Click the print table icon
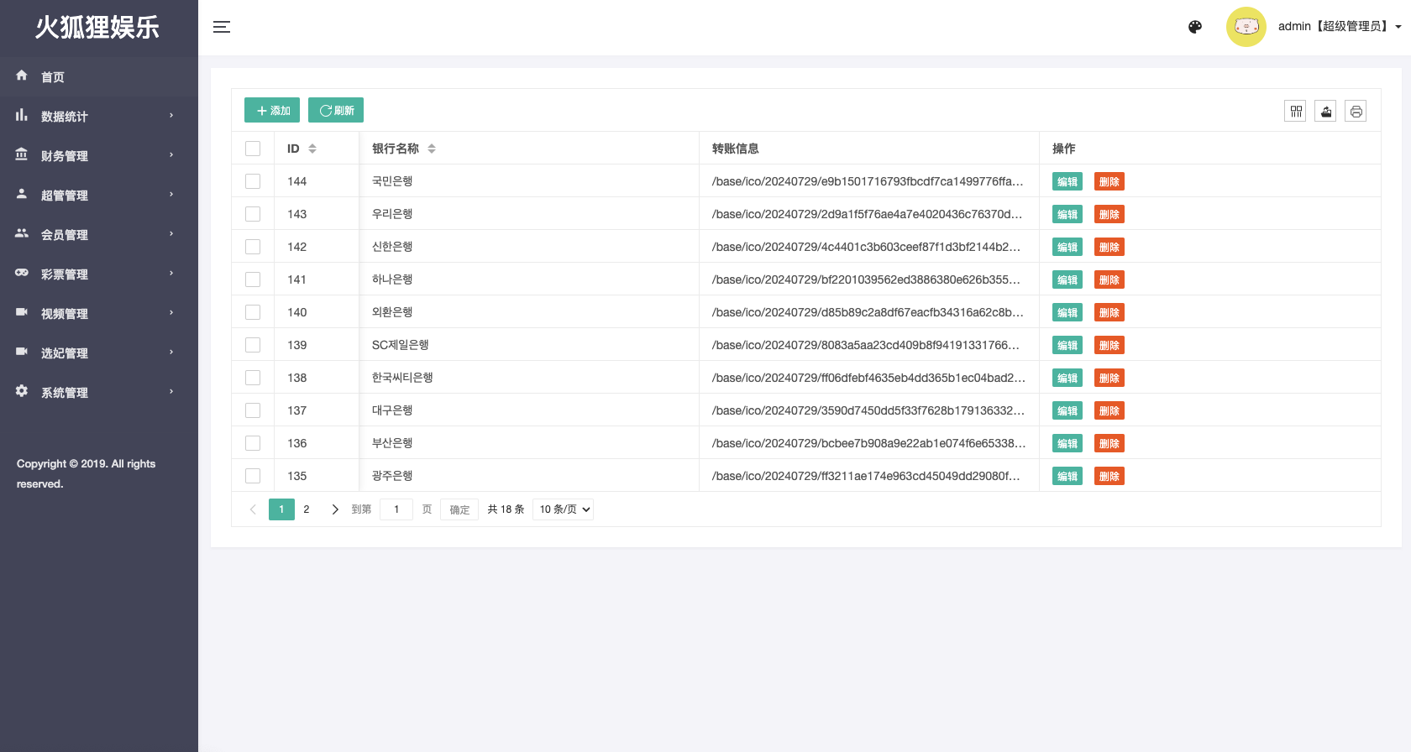The height and width of the screenshot is (752, 1411). (x=1356, y=111)
